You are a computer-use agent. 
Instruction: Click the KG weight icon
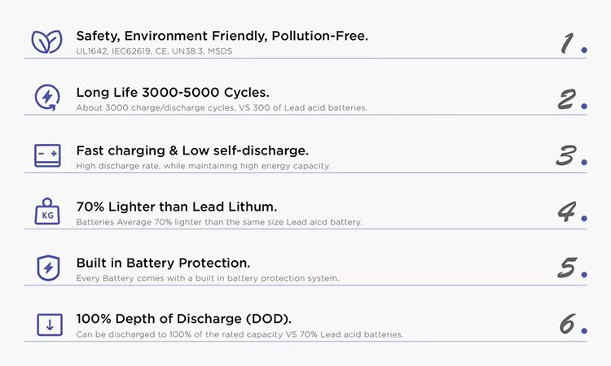[x=47, y=211]
